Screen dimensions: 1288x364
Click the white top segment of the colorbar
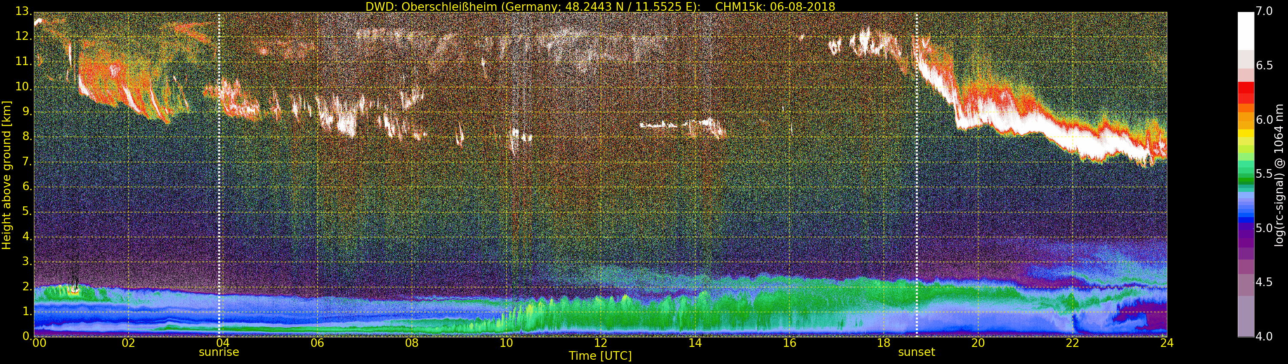tap(1245, 31)
